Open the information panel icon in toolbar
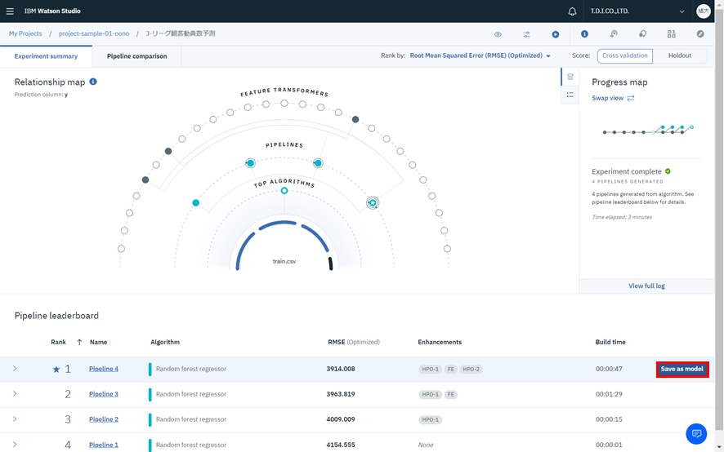Viewport: 724px width, 452px height. tap(584, 34)
